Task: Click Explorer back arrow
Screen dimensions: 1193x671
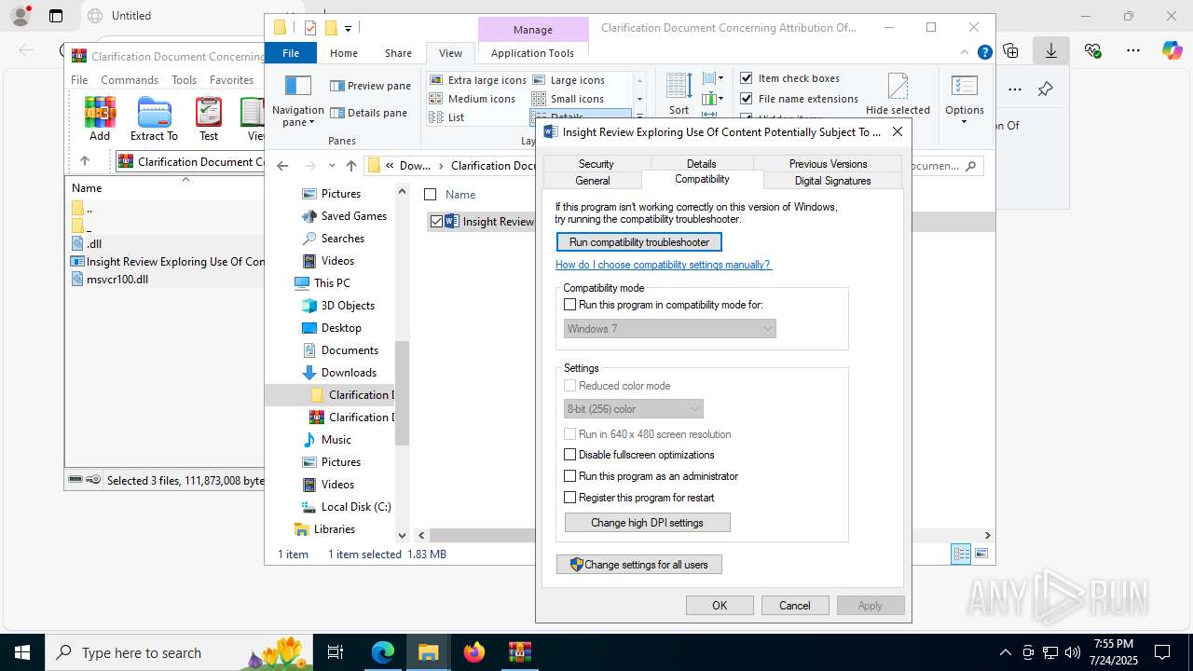Action: click(x=282, y=166)
